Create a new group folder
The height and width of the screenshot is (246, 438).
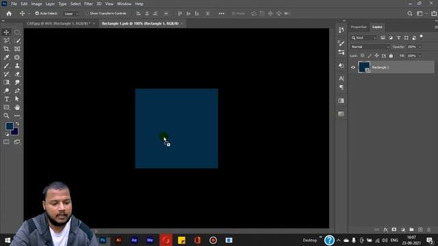coord(411,230)
